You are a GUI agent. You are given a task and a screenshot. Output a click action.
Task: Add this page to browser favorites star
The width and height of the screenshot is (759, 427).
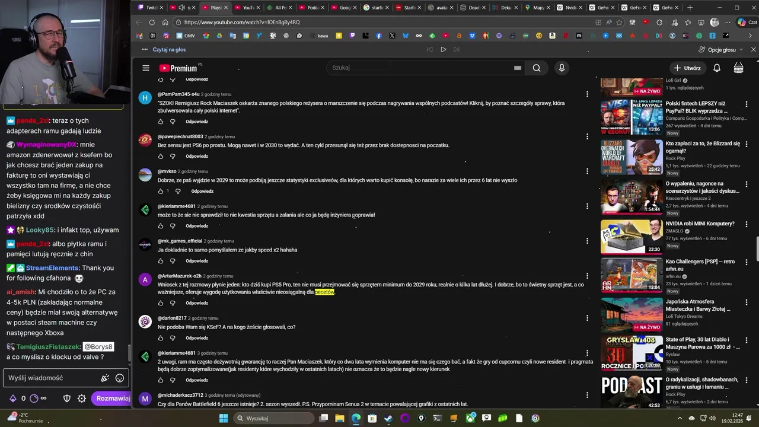tap(620, 23)
